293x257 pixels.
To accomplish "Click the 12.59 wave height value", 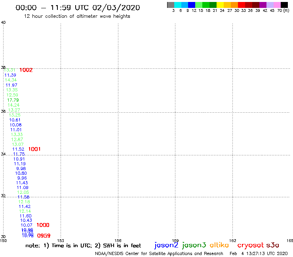I will click(12, 95).
